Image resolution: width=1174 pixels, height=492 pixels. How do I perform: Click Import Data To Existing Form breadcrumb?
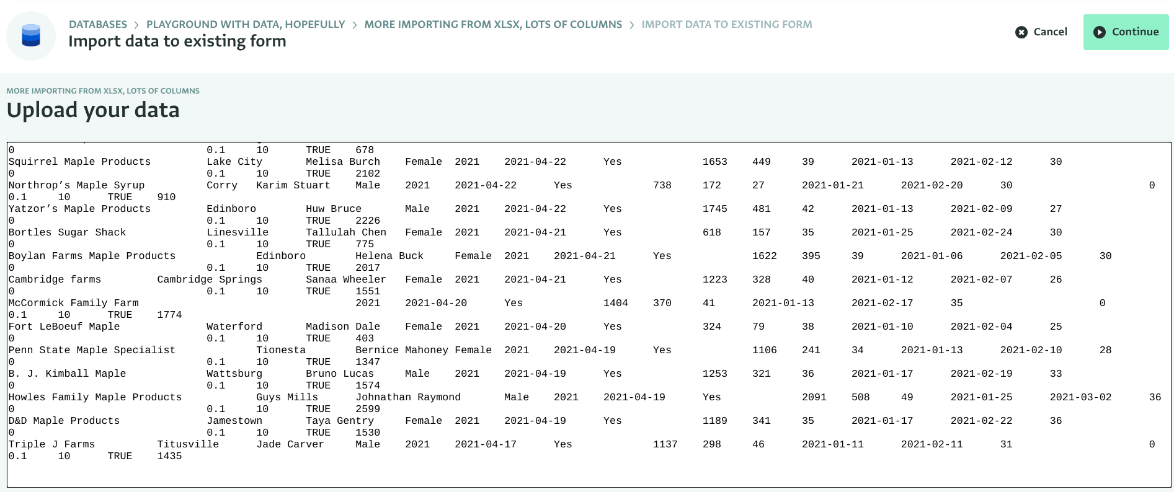tap(727, 24)
